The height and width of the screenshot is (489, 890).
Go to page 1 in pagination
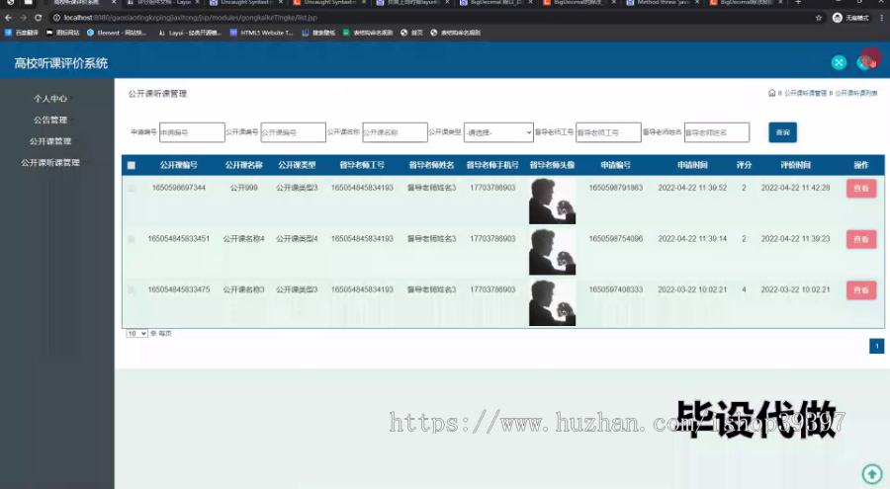pos(876,346)
